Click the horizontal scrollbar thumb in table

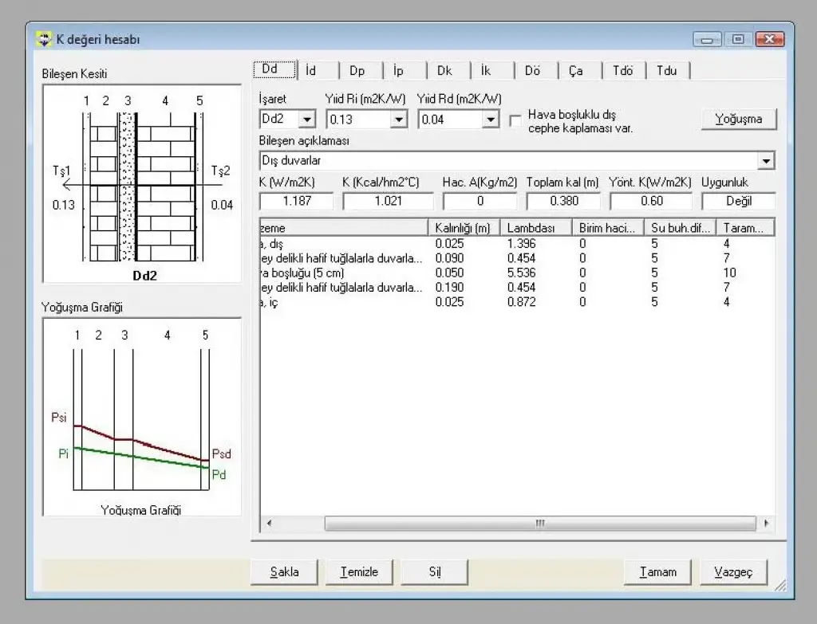tap(540, 523)
